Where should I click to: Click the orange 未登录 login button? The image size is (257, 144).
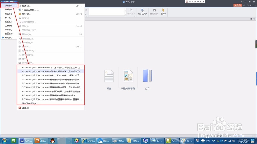pos(237,5)
